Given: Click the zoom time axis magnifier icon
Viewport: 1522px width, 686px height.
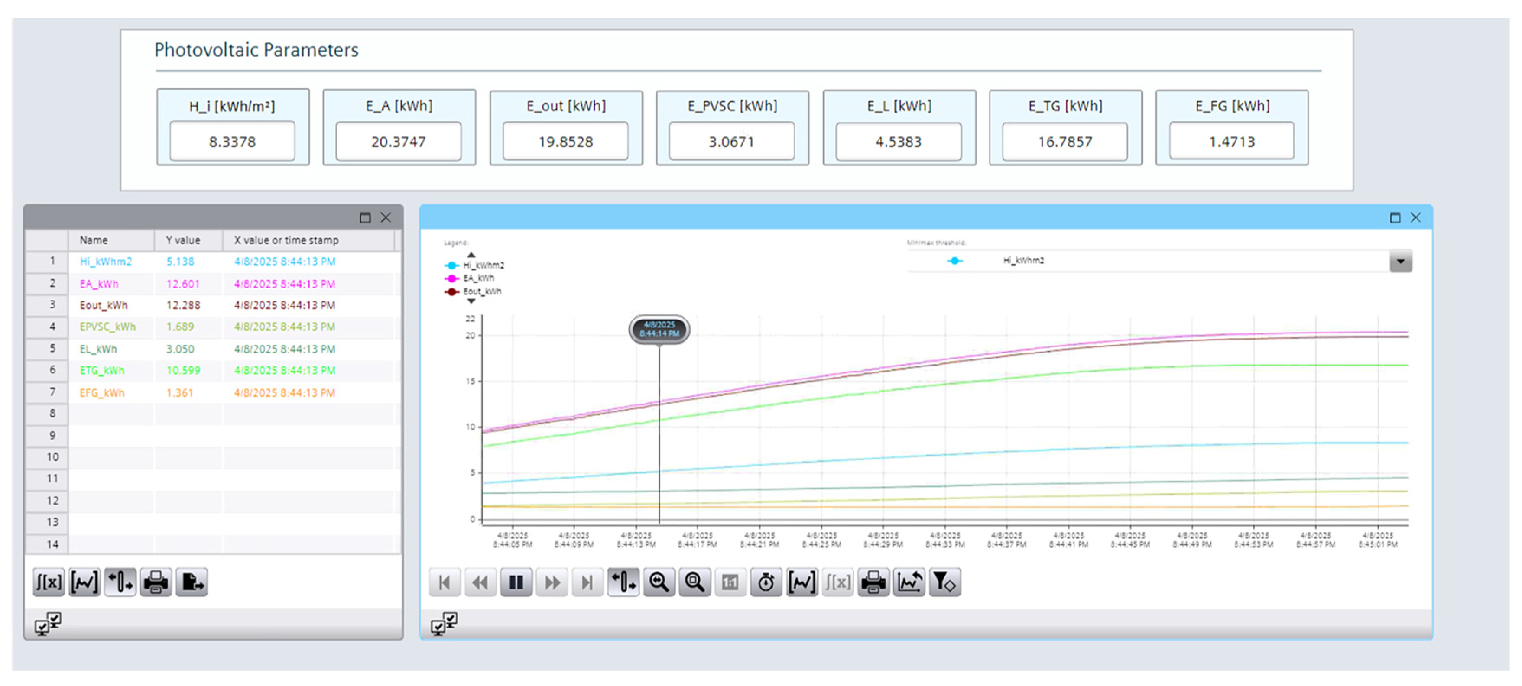Looking at the screenshot, I should pos(659,583).
